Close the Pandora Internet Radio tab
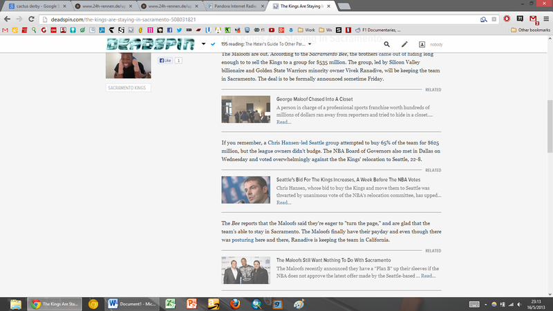The image size is (553, 311). coord(263,6)
